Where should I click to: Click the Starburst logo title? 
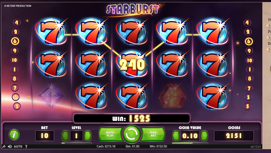pyautogui.click(x=133, y=9)
